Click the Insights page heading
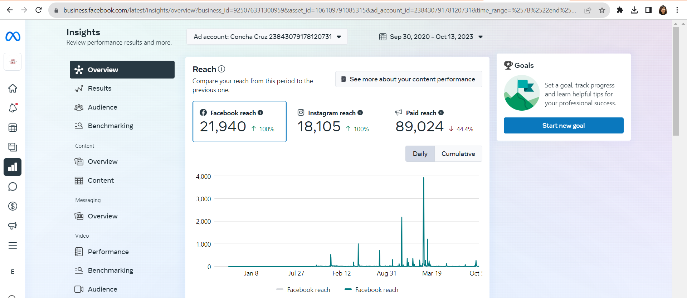 point(83,32)
